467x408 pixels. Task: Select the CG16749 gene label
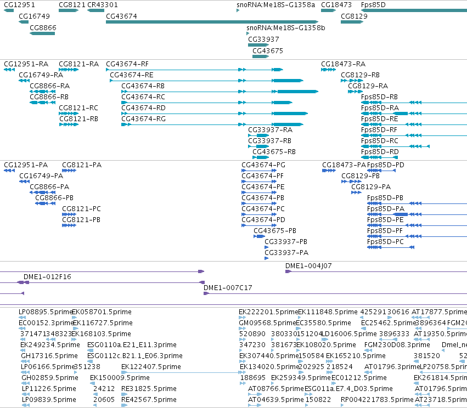point(34,16)
